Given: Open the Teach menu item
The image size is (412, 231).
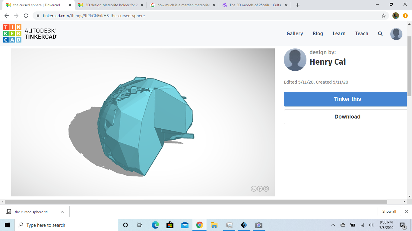Looking at the screenshot, I should [x=362, y=34].
